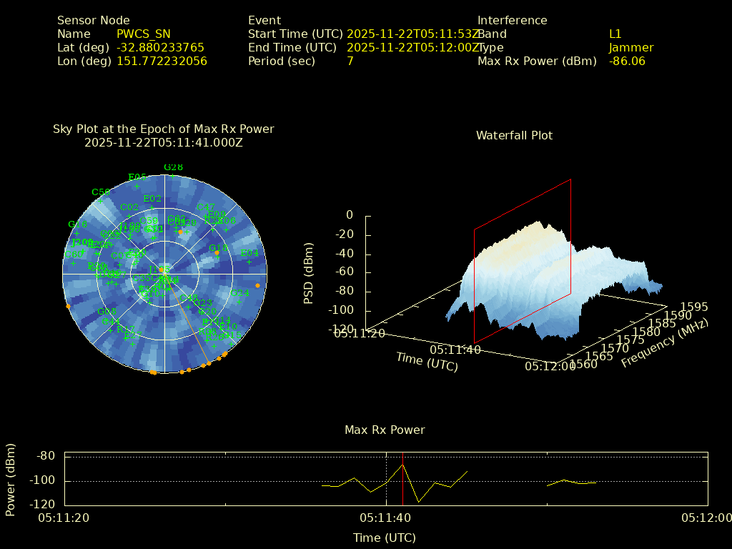
Task: Select the L1 band value
Action: (615, 34)
